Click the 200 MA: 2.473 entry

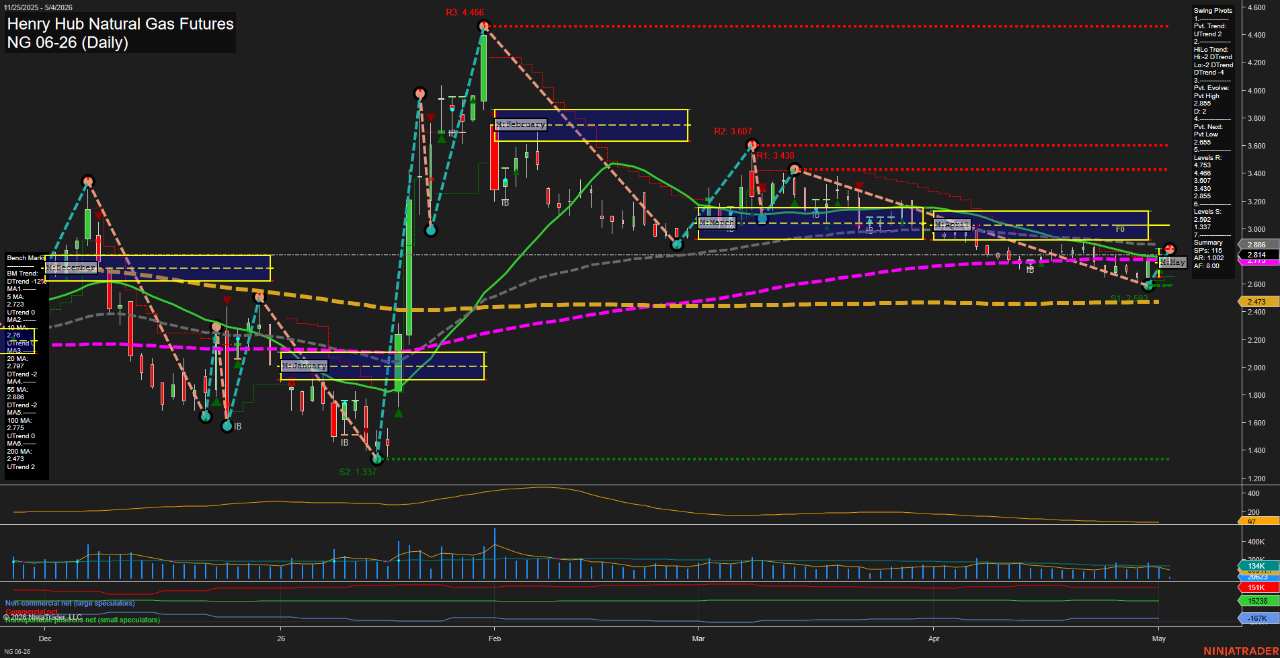pyautogui.click(x=19, y=455)
